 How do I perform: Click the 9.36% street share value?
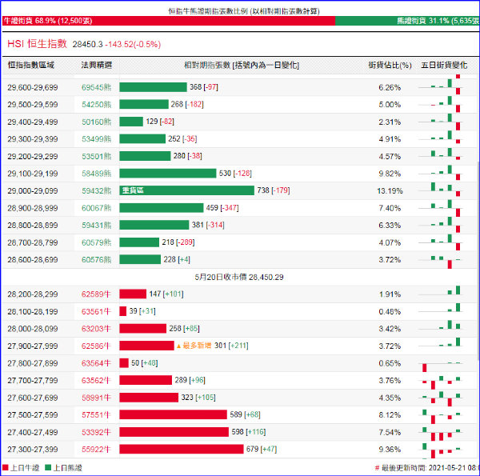tap(390, 450)
